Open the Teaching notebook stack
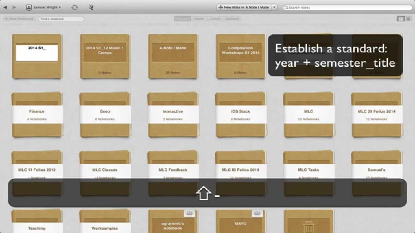 pyautogui.click(x=37, y=221)
